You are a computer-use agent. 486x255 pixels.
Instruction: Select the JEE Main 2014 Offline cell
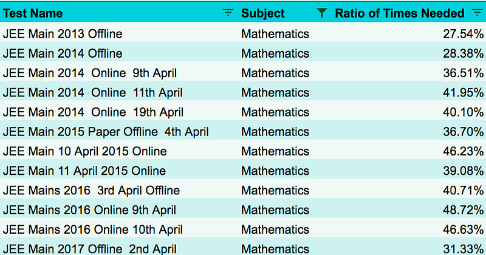119,53
